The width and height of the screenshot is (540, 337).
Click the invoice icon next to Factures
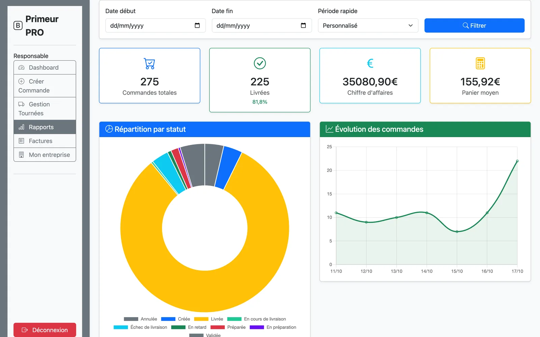21,141
